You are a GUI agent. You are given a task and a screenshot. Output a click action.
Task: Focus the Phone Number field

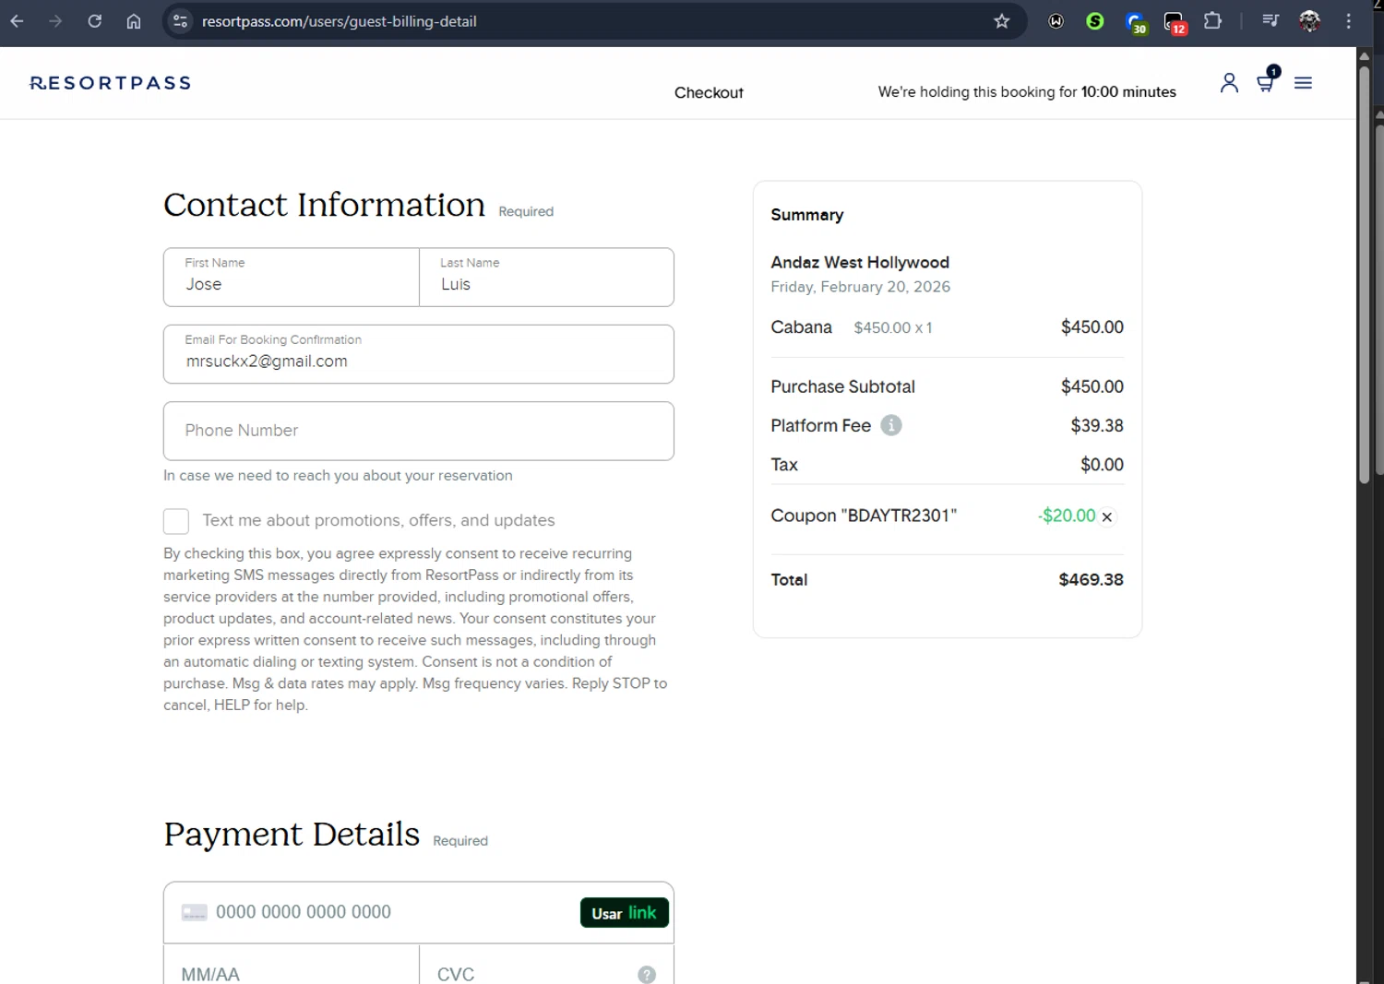(x=418, y=431)
